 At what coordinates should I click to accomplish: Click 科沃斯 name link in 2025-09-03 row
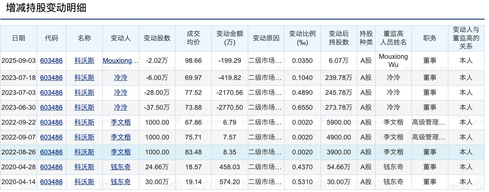[x=84, y=61]
